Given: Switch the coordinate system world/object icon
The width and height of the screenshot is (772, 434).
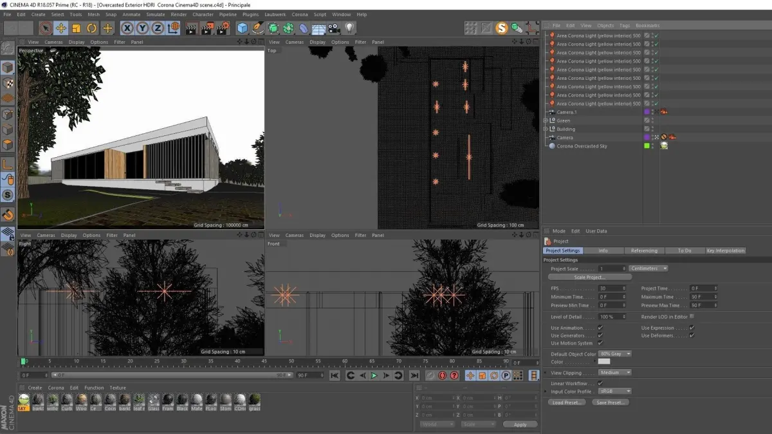Looking at the screenshot, I should (x=174, y=28).
